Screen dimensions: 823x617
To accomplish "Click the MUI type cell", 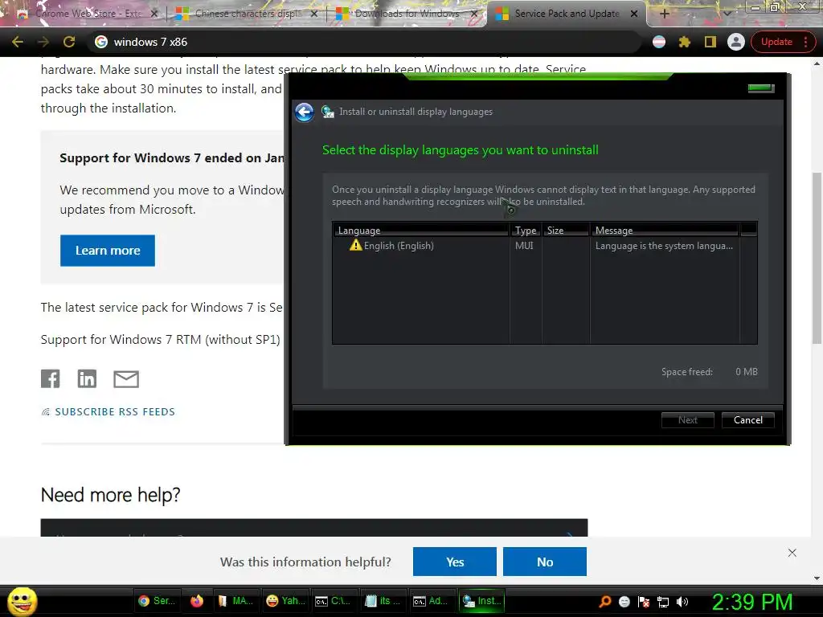I will [524, 246].
